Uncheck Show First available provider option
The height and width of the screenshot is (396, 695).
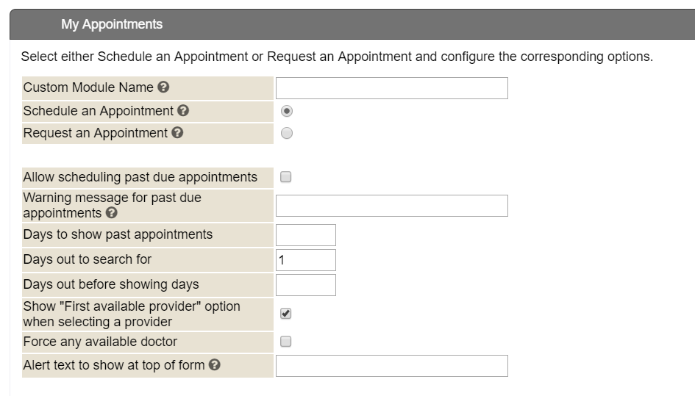pos(286,314)
